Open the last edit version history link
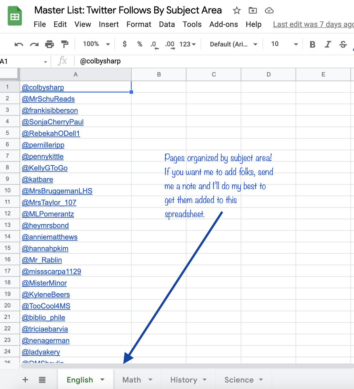354x389 pixels. tap(313, 24)
